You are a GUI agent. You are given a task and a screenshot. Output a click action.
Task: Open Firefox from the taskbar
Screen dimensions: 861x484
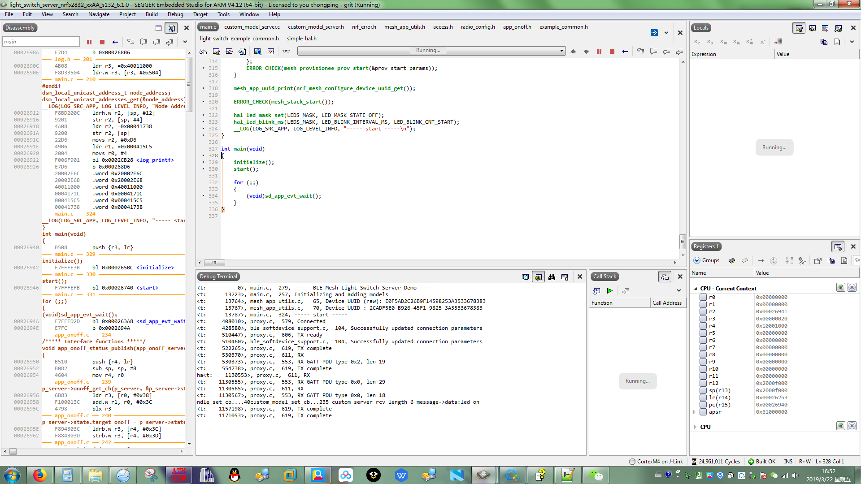[x=39, y=475]
